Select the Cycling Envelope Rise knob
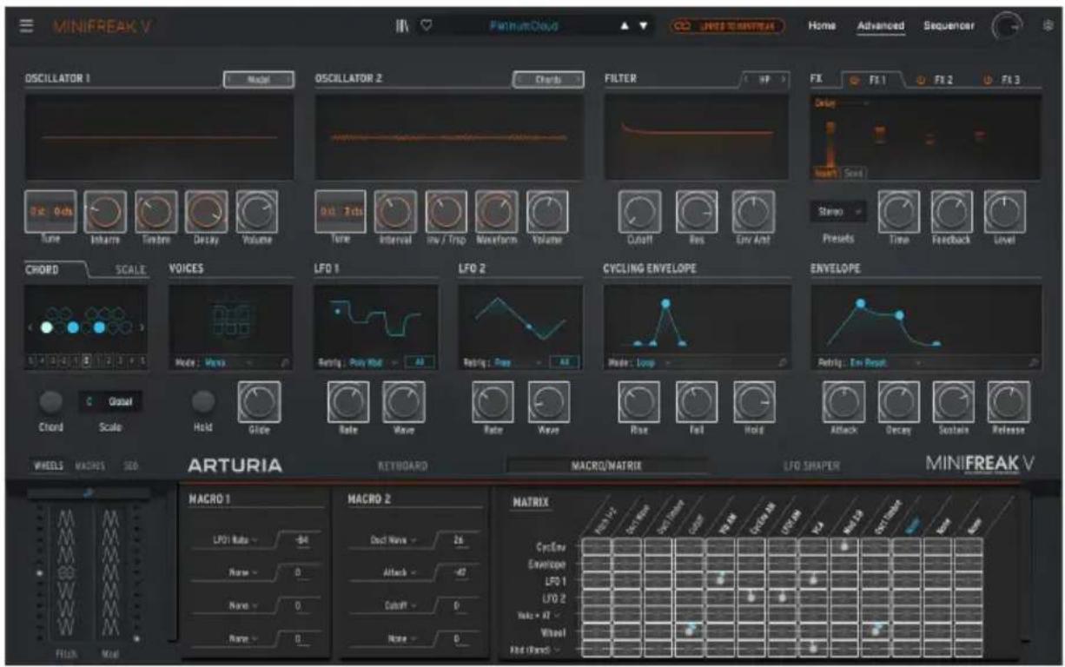The image size is (1065, 667). point(639,401)
